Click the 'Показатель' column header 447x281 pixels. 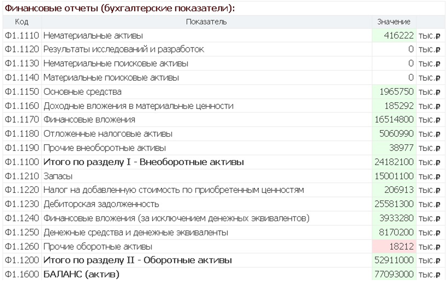tap(206, 22)
